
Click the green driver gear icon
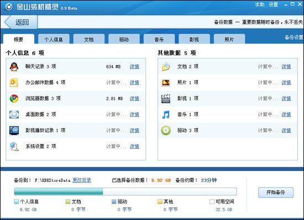[166, 131]
